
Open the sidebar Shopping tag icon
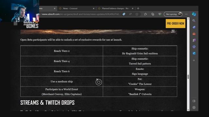tap(194, 27)
